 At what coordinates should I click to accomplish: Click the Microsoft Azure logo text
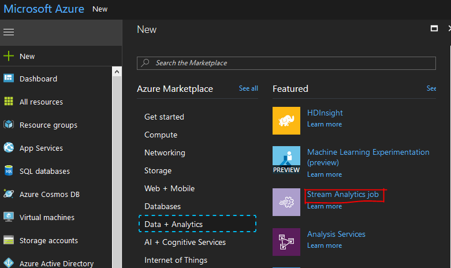click(44, 9)
